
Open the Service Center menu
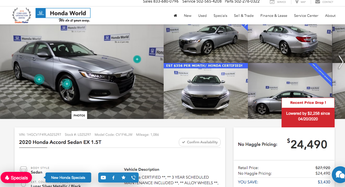coord(306,16)
